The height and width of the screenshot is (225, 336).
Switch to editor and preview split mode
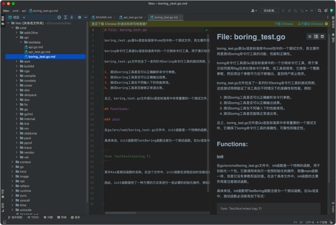pos(316,36)
